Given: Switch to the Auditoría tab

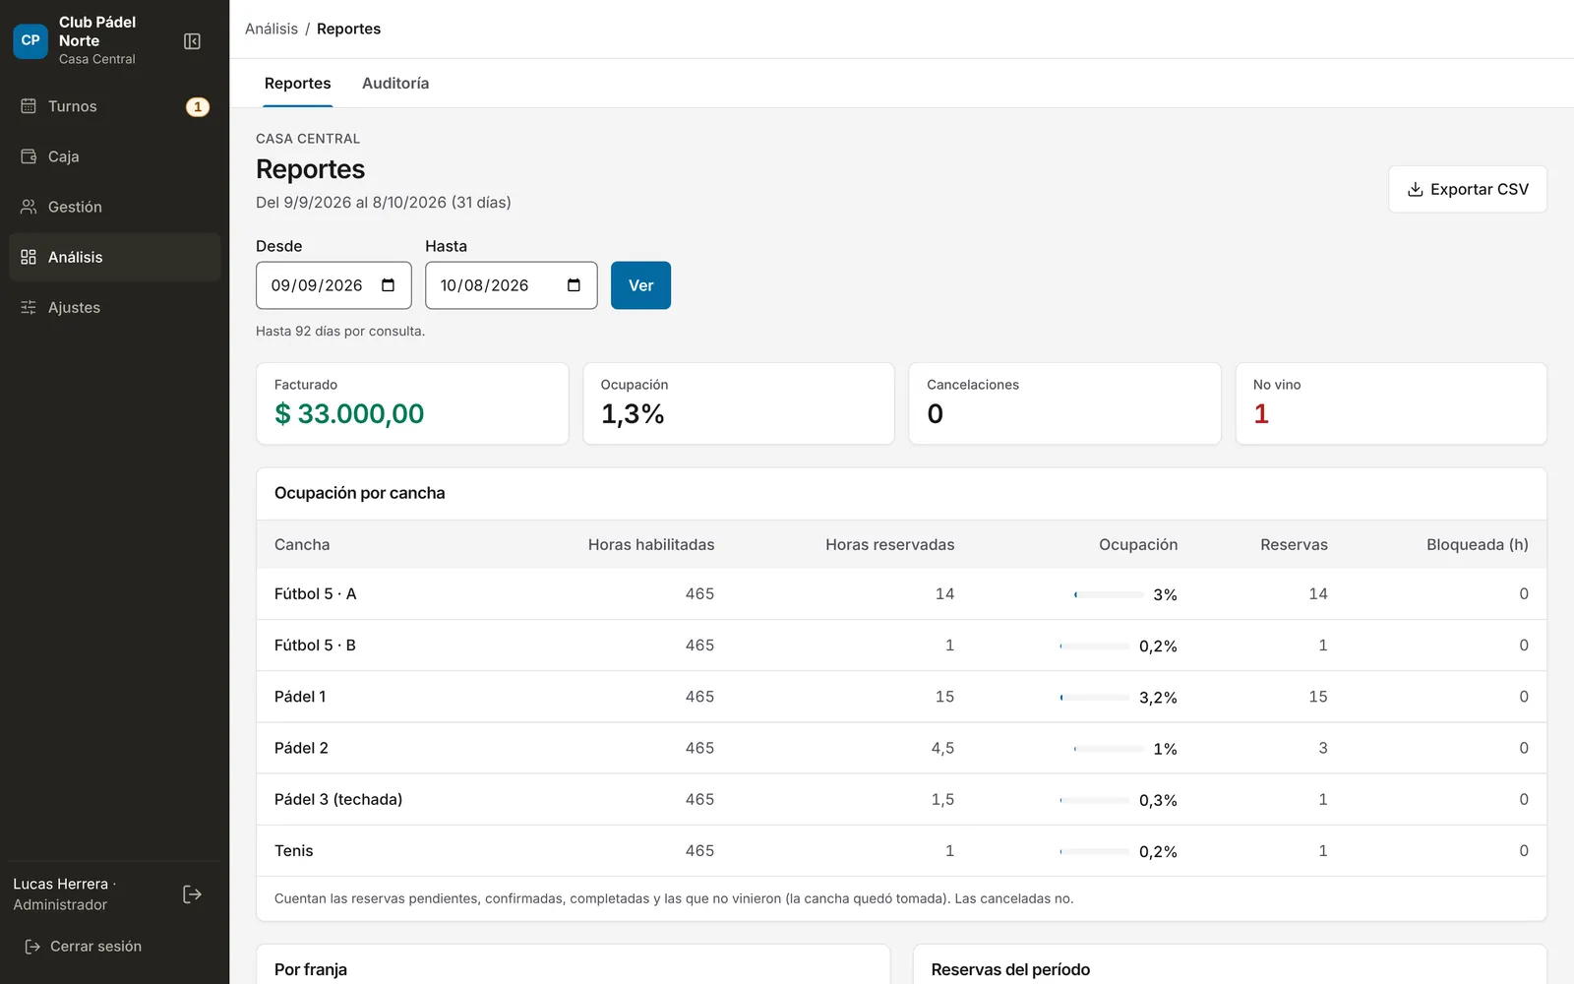Looking at the screenshot, I should (x=395, y=84).
